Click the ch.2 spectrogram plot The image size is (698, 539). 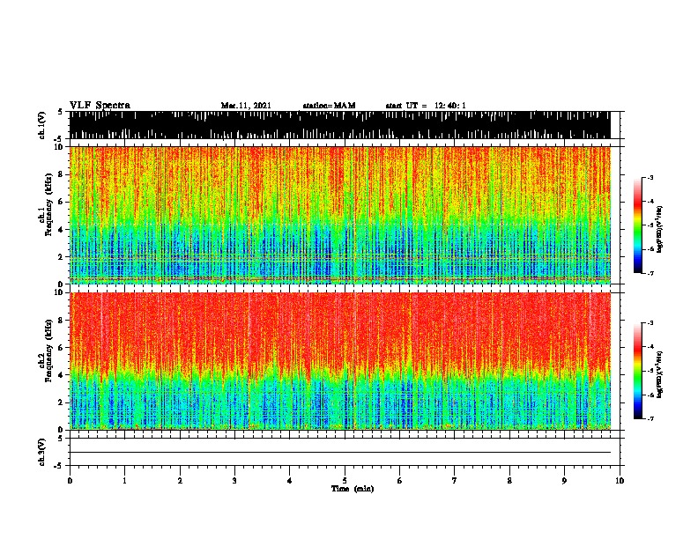click(x=340, y=361)
